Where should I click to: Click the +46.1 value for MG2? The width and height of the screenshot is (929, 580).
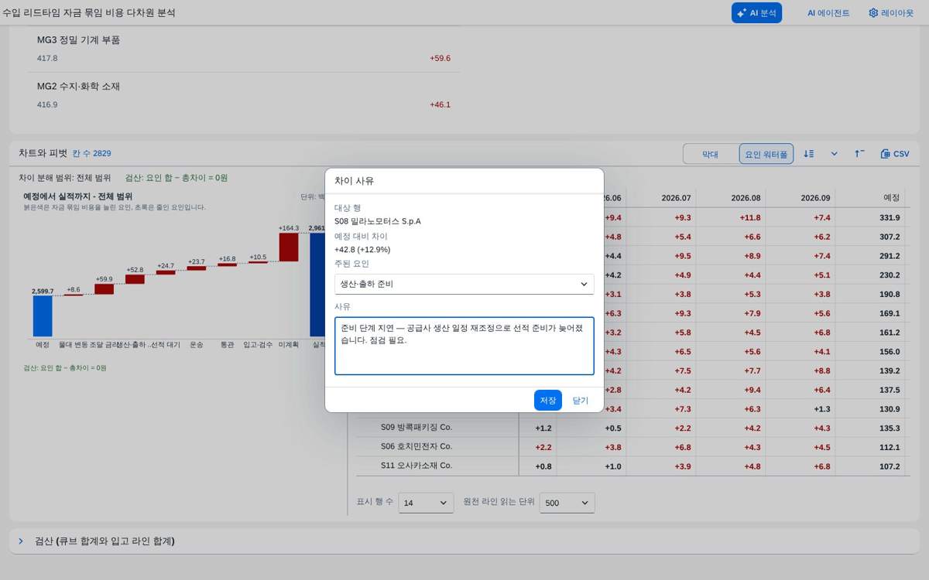click(x=440, y=104)
